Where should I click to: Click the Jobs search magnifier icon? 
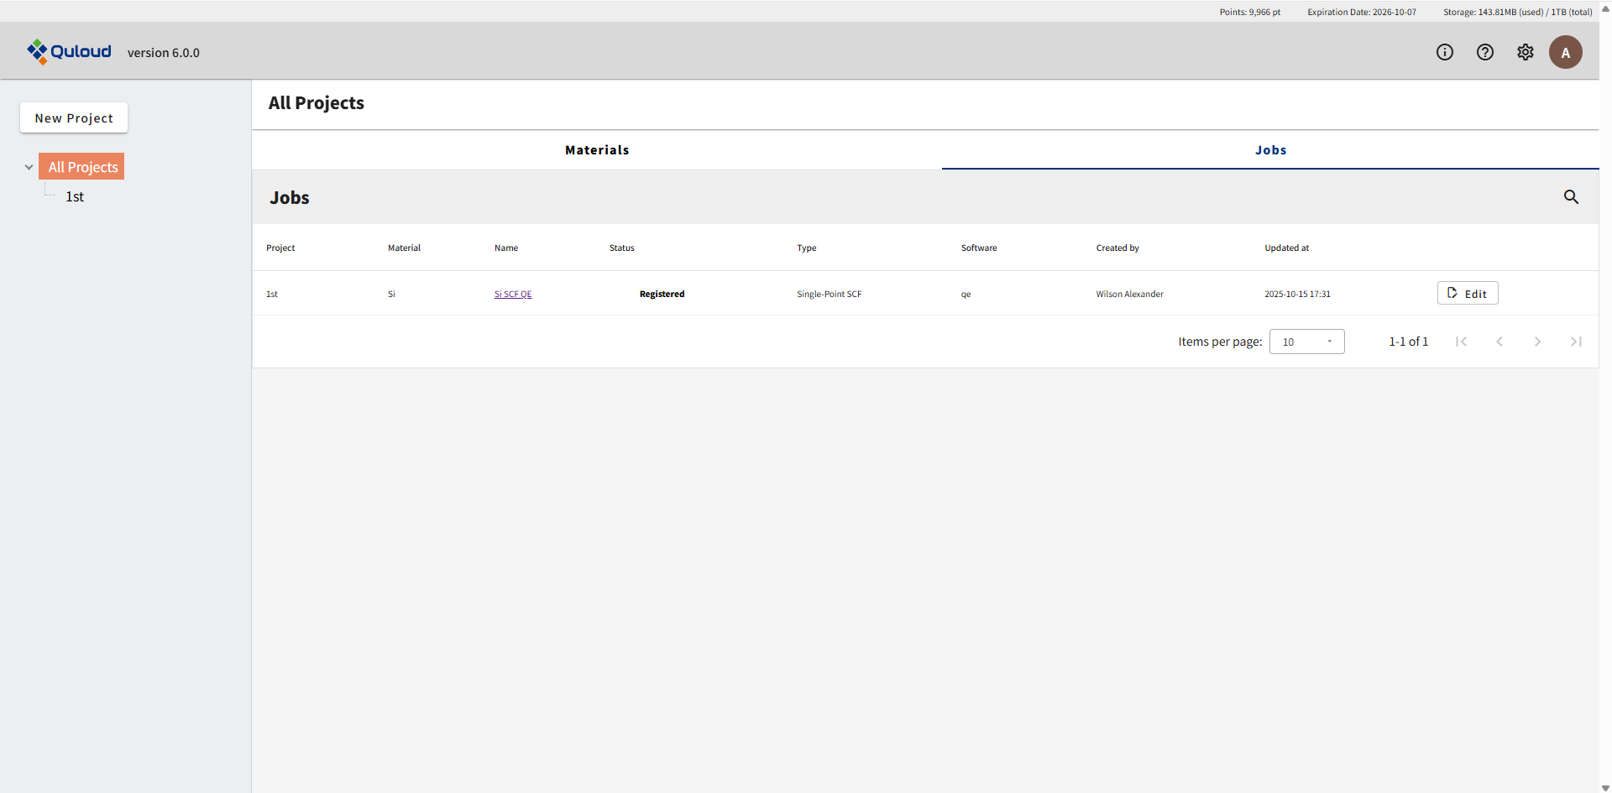(x=1571, y=197)
